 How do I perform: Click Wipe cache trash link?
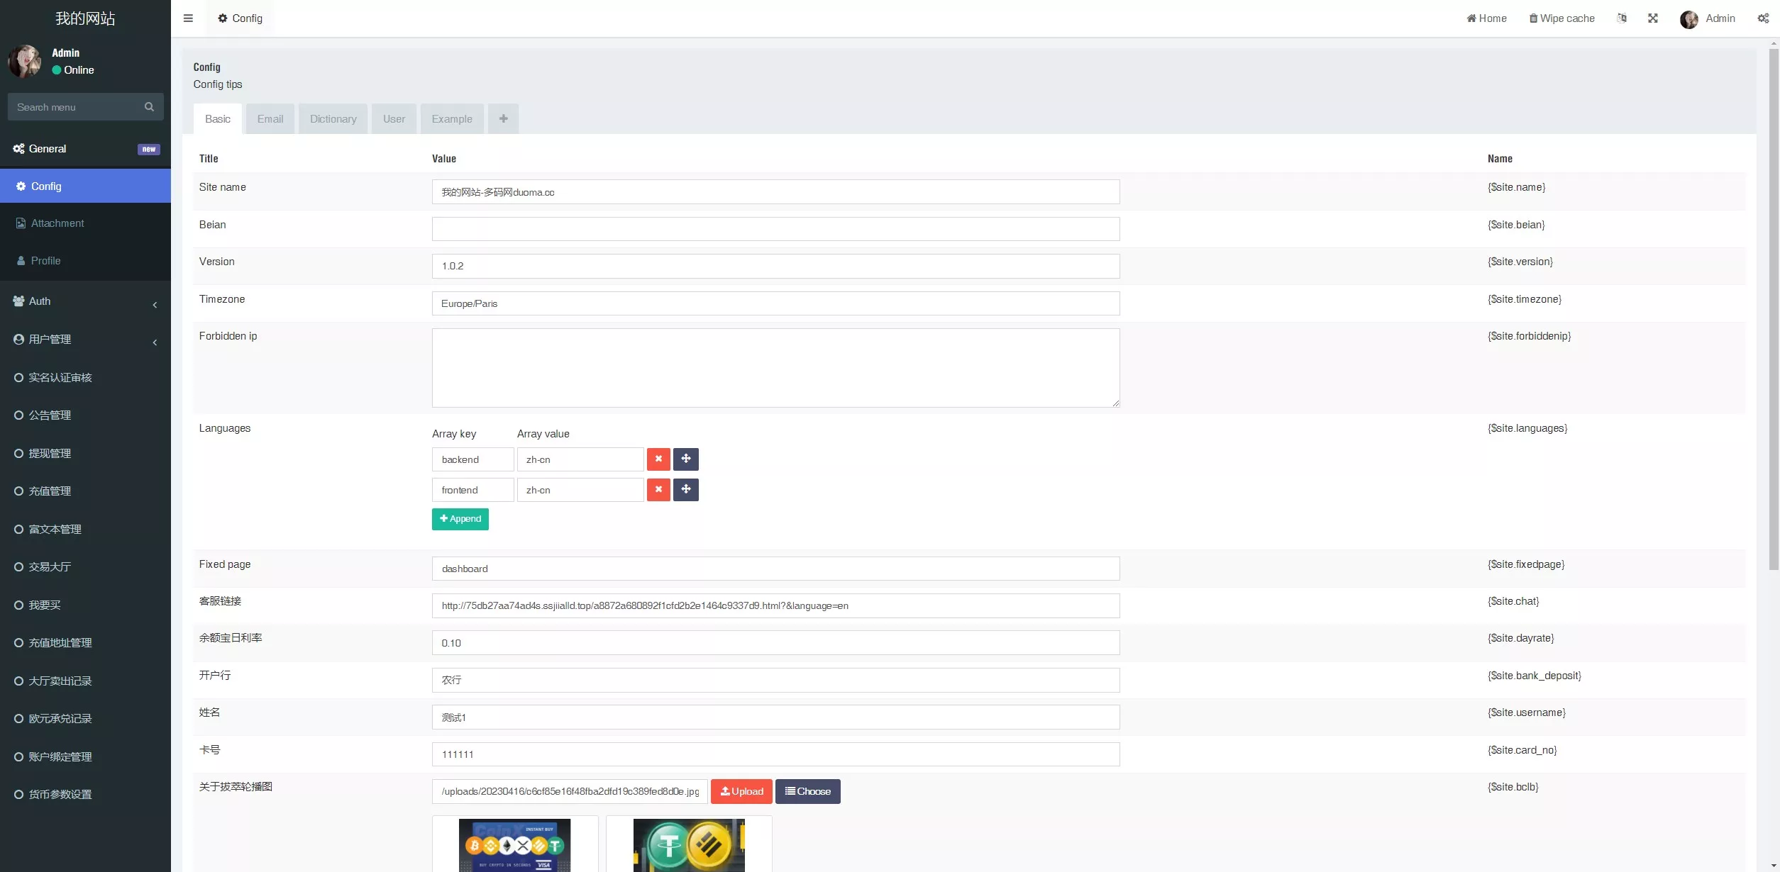(x=1561, y=18)
